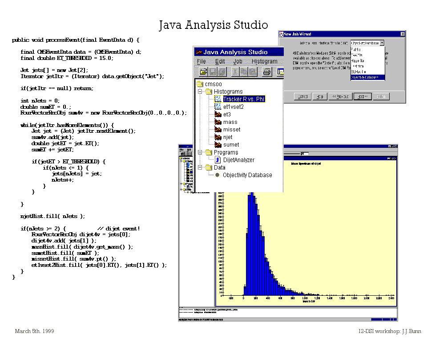Open the Histogram menu

click(x=264, y=62)
